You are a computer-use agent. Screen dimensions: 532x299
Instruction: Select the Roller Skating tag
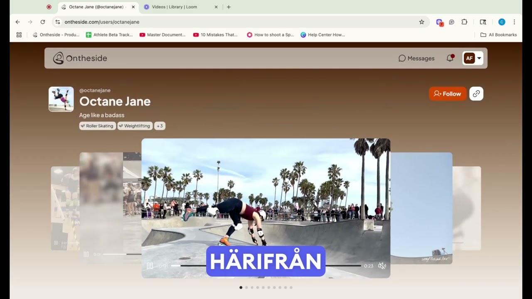pyautogui.click(x=97, y=126)
